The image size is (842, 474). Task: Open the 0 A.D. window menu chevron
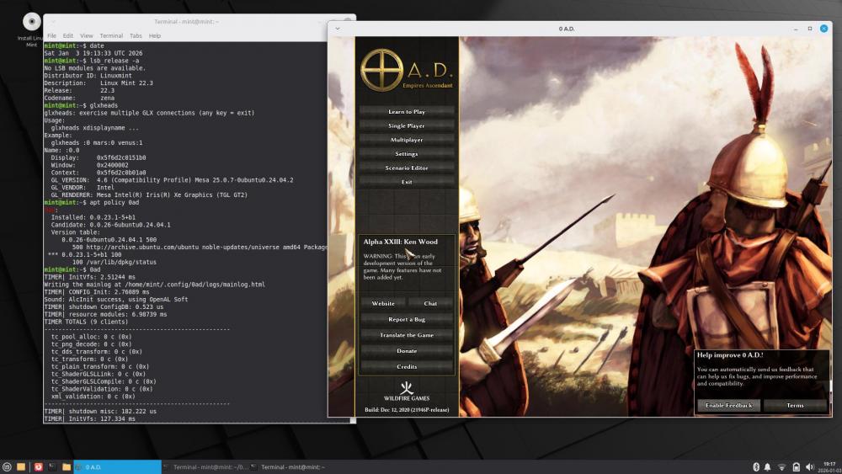coord(338,29)
